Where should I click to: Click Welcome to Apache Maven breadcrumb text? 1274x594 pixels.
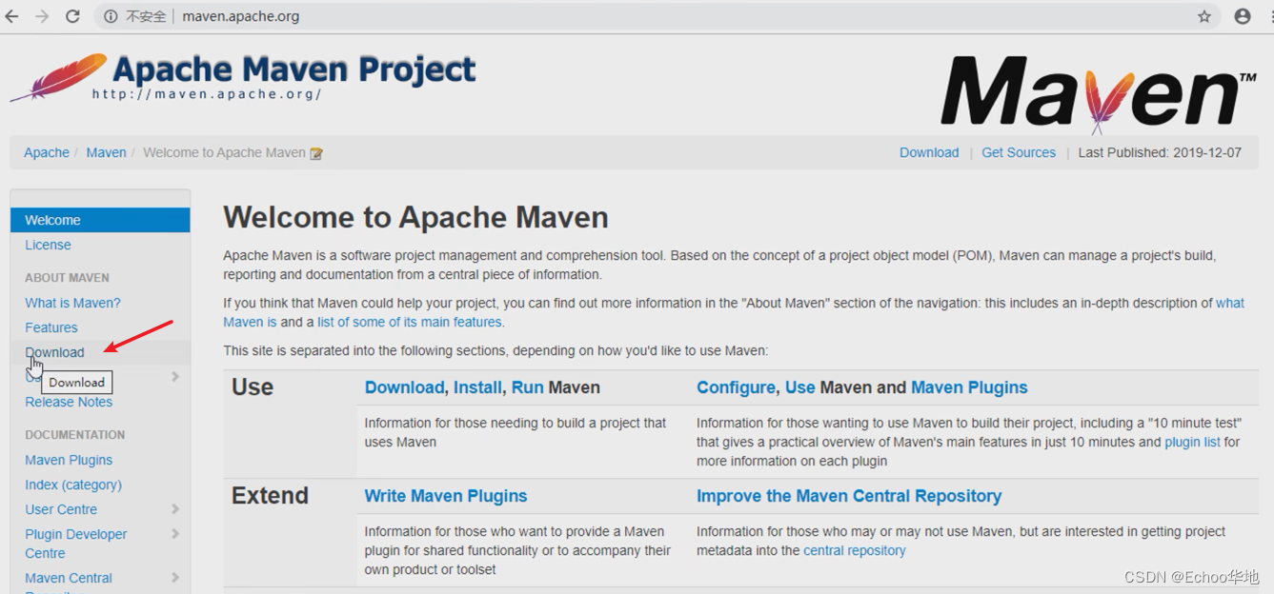[224, 152]
